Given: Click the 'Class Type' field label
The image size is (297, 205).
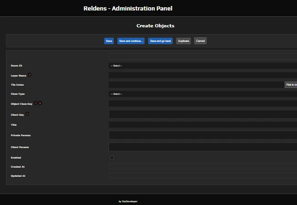Looking at the screenshot, I should 18,94.
